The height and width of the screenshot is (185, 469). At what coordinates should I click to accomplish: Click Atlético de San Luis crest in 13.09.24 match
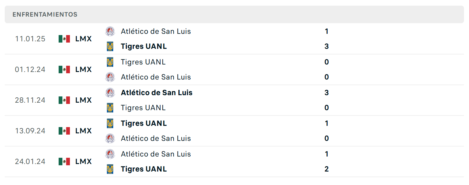tap(110, 138)
